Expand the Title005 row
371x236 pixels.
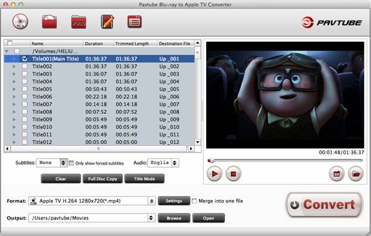(x=14, y=89)
